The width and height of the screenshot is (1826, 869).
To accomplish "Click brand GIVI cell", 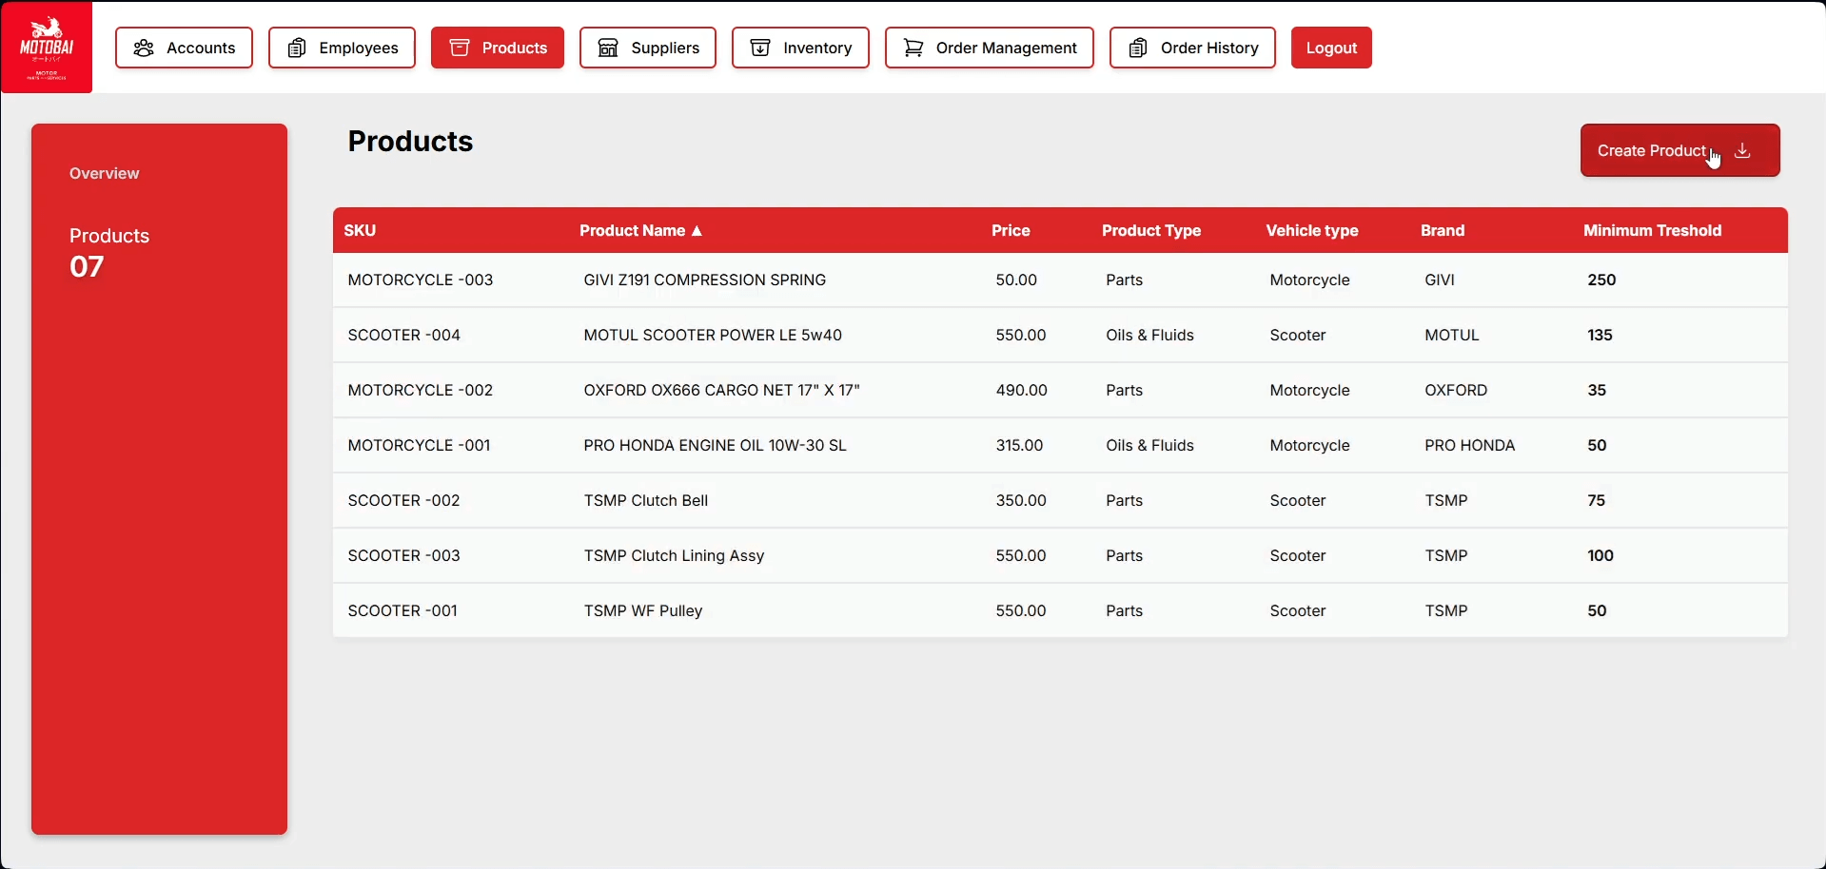I will [x=1440, y=280].
